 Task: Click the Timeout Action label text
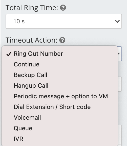pyautogui.click(x=31, y=40)
